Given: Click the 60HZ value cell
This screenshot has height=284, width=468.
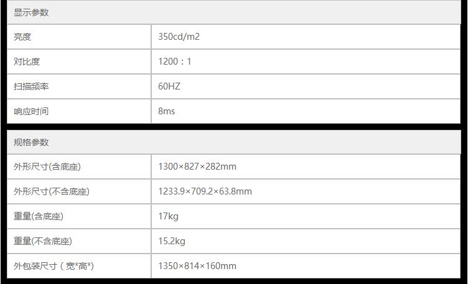Looking at the screenshot, I should coord(169,86).
